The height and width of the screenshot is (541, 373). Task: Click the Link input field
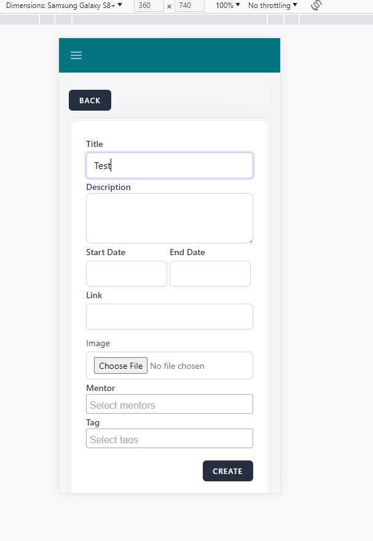pyautogui.click(x=170, y=317)
